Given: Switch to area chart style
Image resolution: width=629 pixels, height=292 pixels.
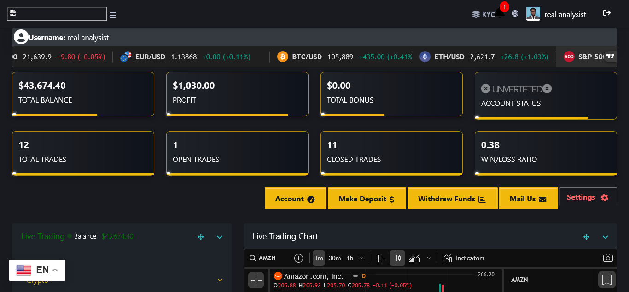Looking at the screenshot, I should [415, 258].
